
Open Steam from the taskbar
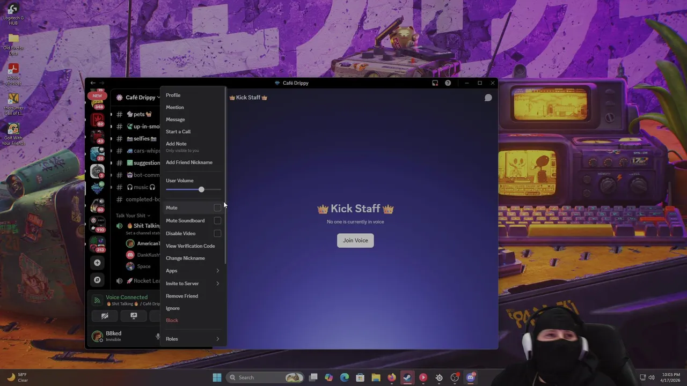[x=407, y=377]
